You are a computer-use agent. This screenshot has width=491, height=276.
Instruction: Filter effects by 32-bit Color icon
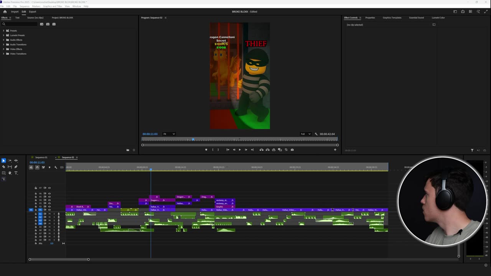(48, 24)
